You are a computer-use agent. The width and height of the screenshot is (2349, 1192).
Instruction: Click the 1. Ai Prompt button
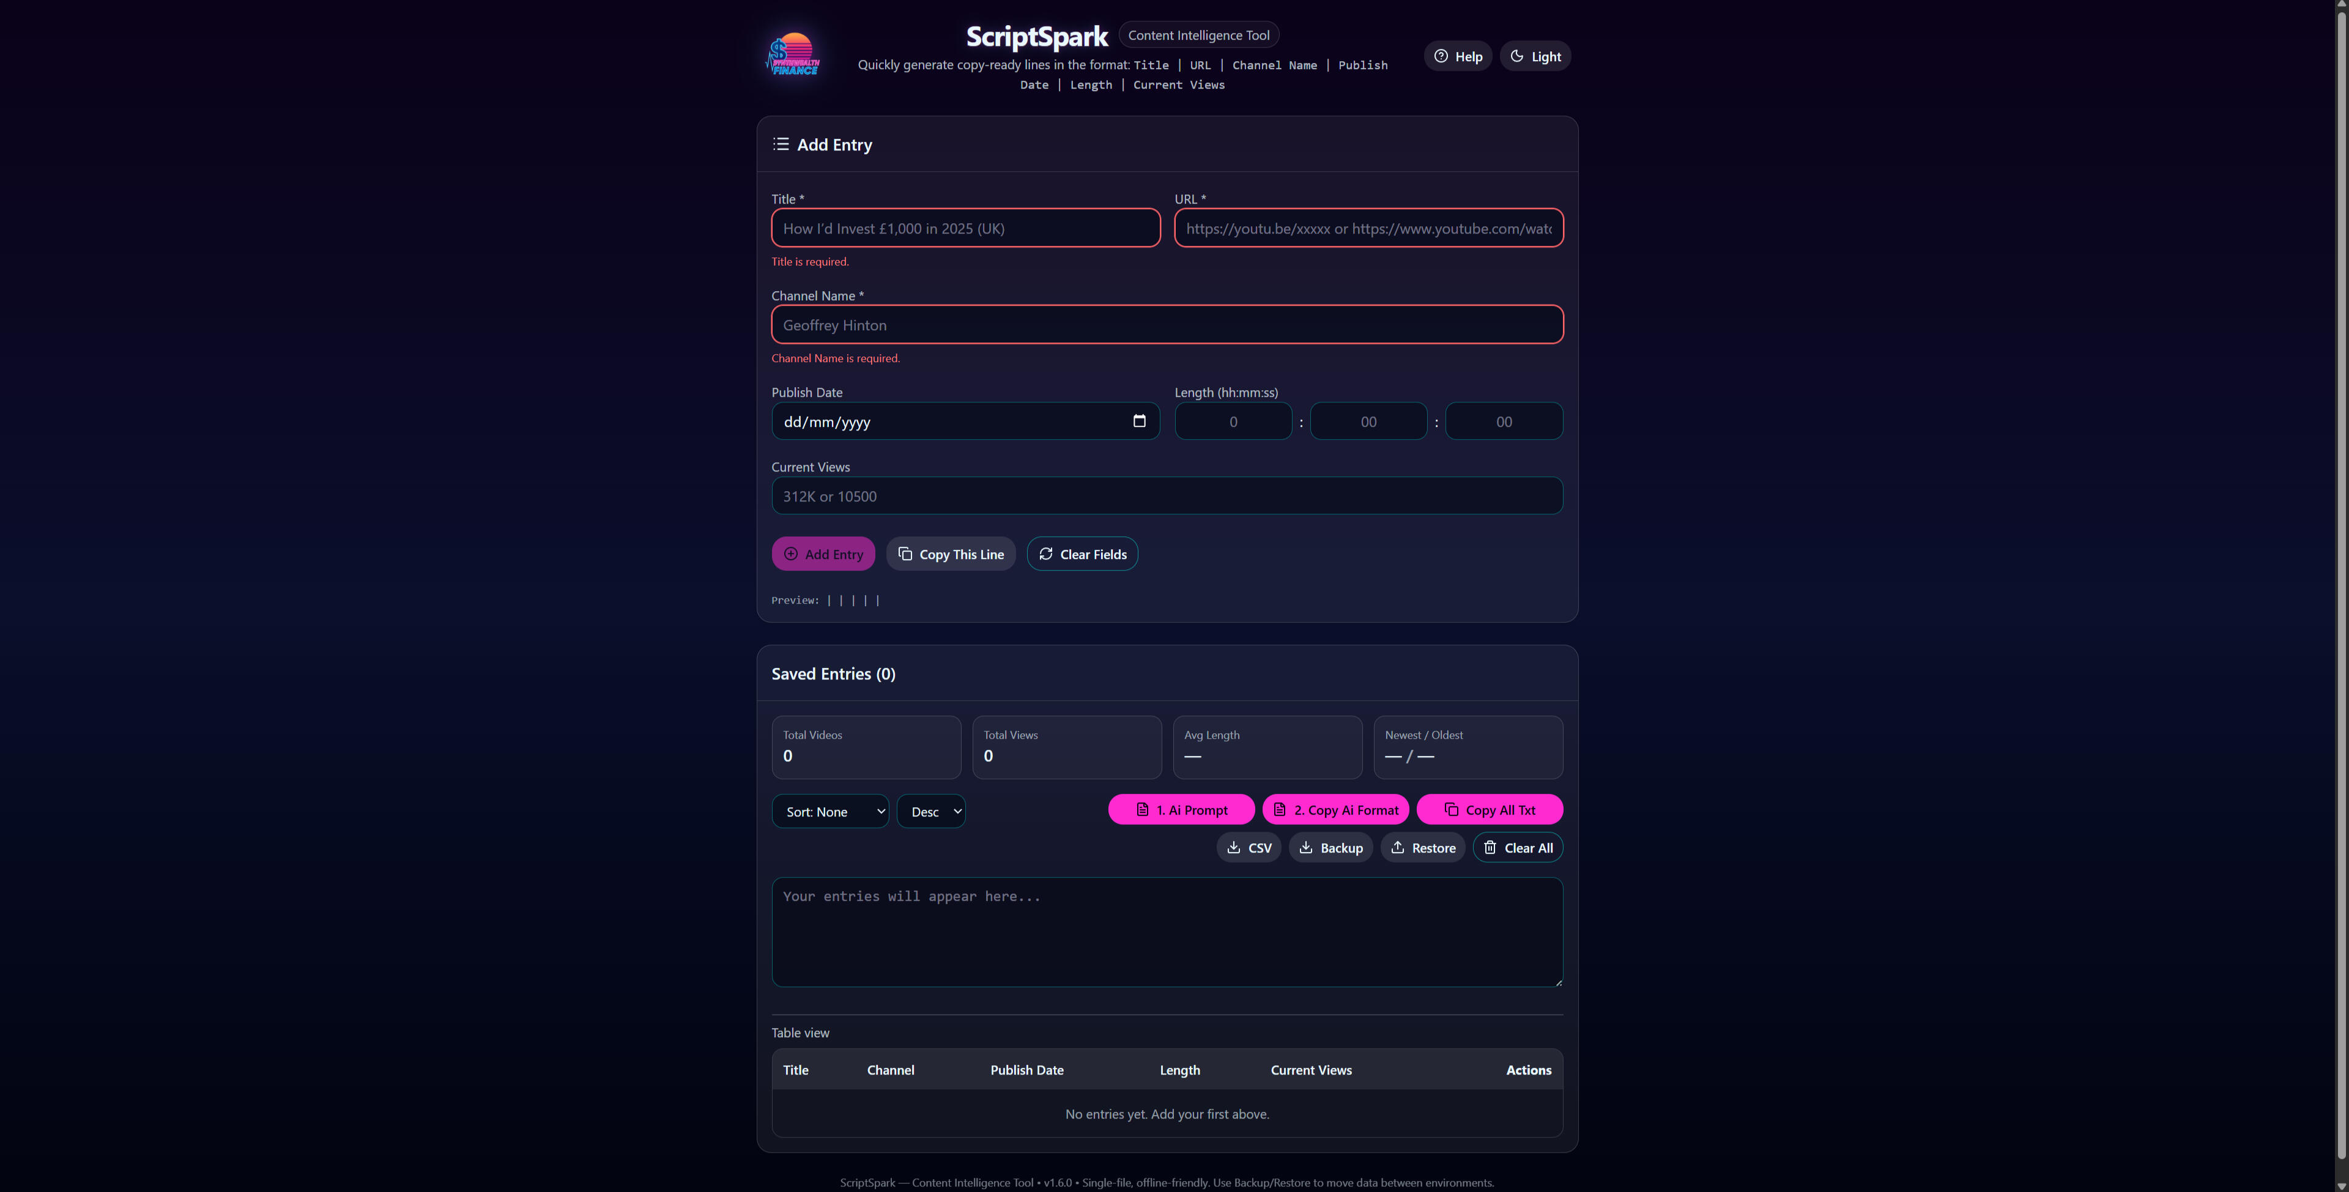coord(1181,810)
